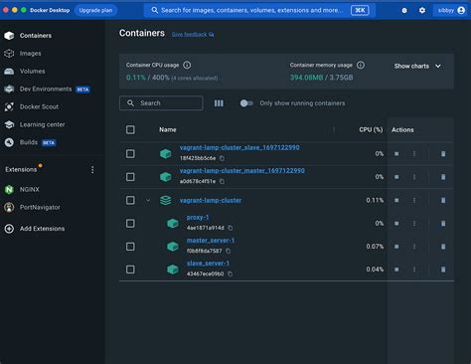This screenshot has height=364, width=471.
Task: Stop the vagrant-lamp-cluster stack
Action: point(396,200)
